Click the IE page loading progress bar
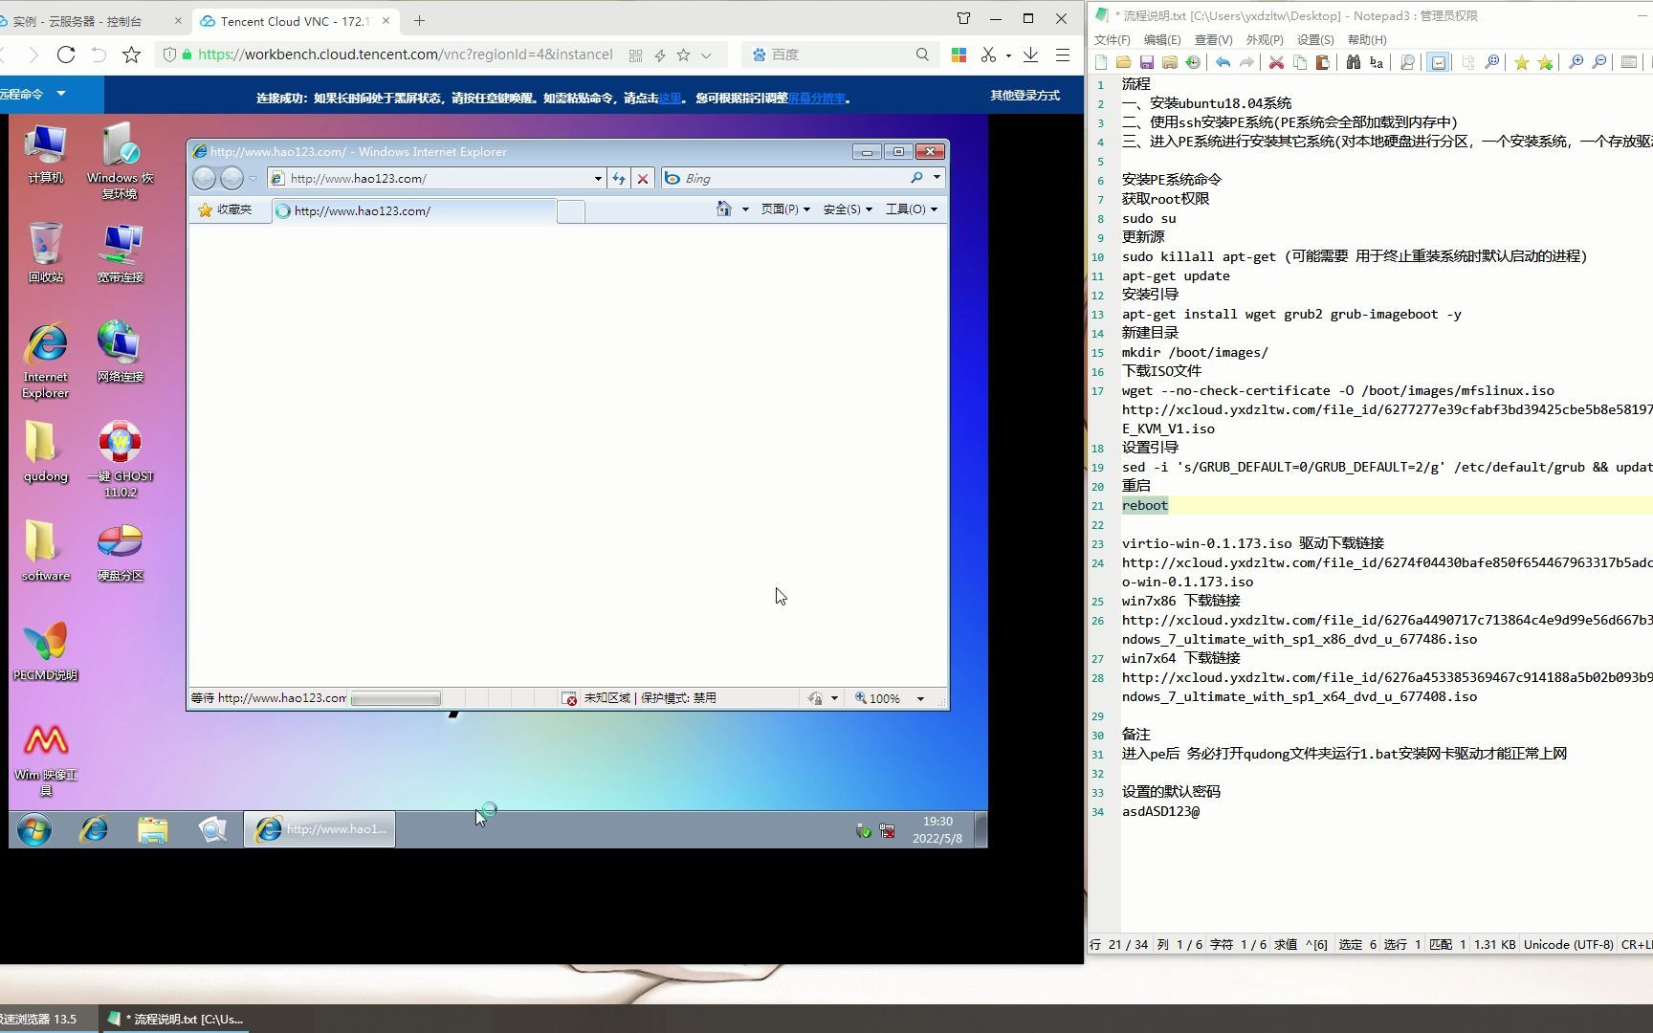Viewport: 1653px width, 1033px height. point(396,698)
